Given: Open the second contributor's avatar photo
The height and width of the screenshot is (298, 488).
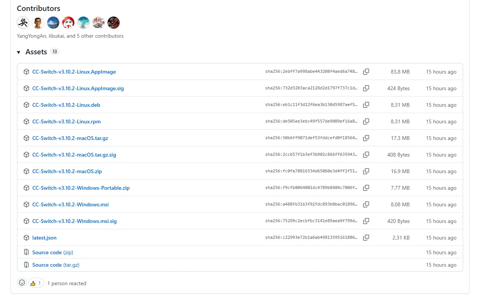Looking at the screenshot, I should (38, 23).
